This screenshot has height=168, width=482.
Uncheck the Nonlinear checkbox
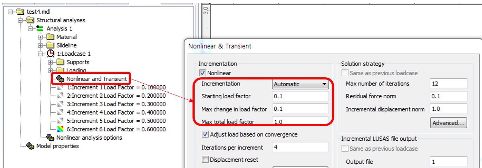(202, 73)
